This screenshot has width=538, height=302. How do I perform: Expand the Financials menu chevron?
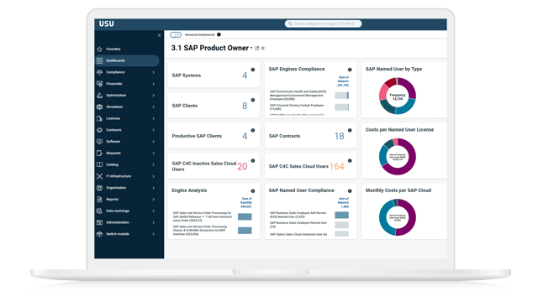(x=153, y=84)
